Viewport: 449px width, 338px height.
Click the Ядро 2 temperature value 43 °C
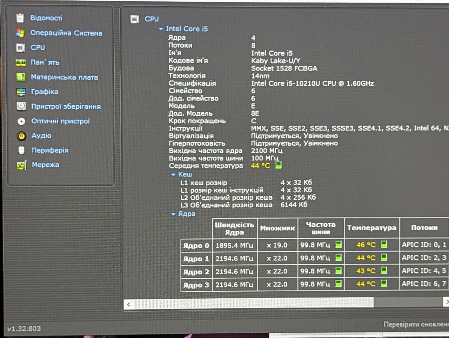coord(366,271)
